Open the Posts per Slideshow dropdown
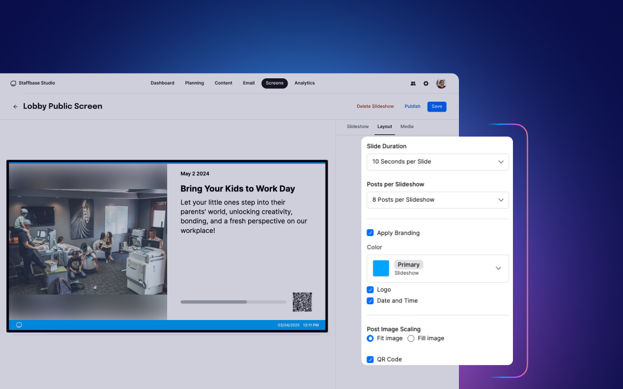623x389 pixels. pos(438,200)
